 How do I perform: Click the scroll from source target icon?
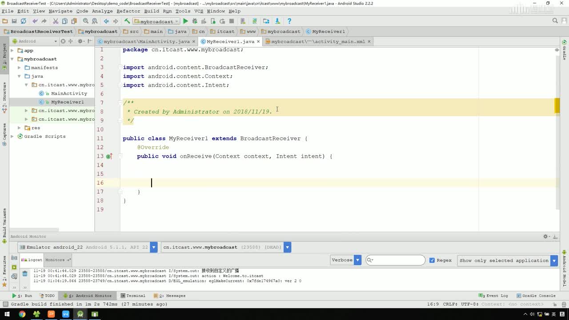pyautogui.click(x=63, y=41)
